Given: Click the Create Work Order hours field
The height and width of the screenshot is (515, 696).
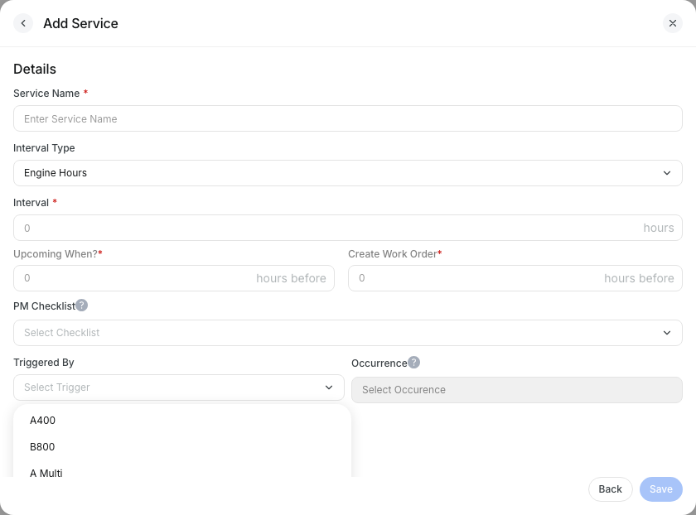Looking at the screenshot, I should pos(515,278).
